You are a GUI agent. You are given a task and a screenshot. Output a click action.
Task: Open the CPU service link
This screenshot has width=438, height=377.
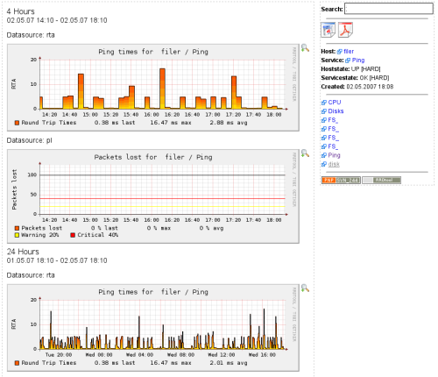[x=335, y=103]
